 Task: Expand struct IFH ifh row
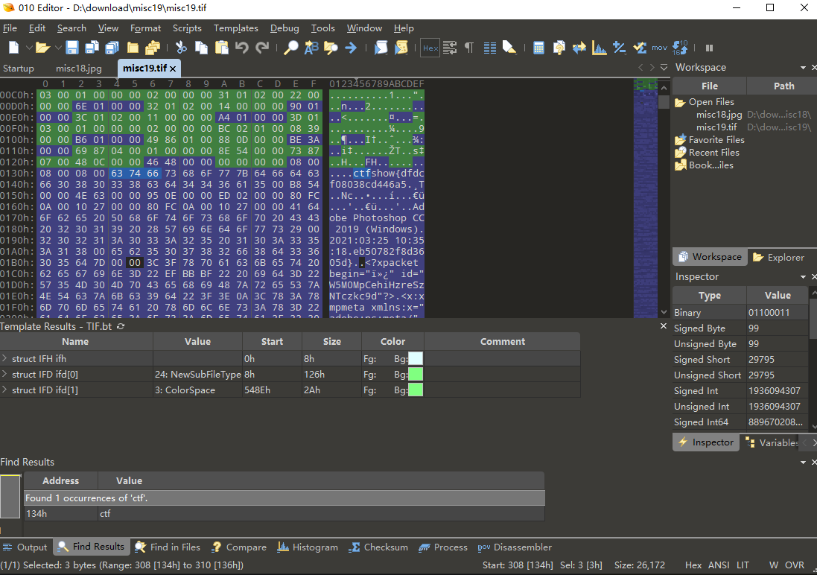(x=4, y=359)
